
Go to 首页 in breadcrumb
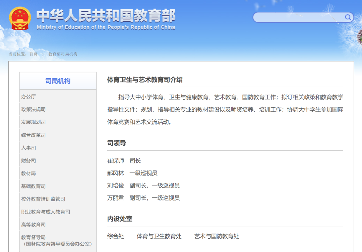click(34, 54)
